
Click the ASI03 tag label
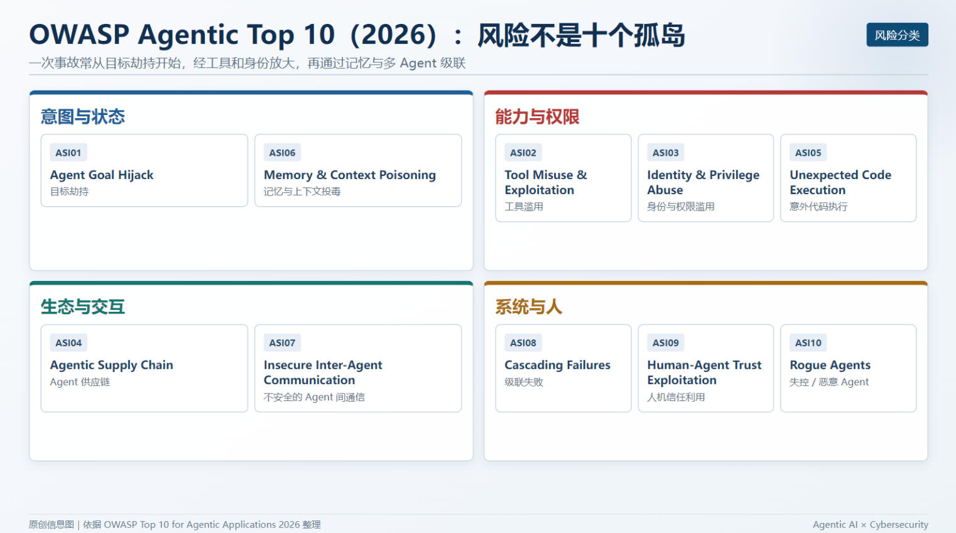tap(666, 153)
